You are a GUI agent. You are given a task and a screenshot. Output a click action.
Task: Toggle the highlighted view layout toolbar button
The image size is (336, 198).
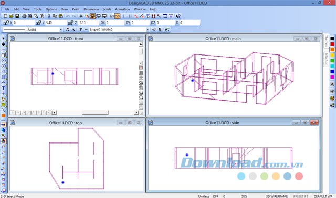pos(92,16)
